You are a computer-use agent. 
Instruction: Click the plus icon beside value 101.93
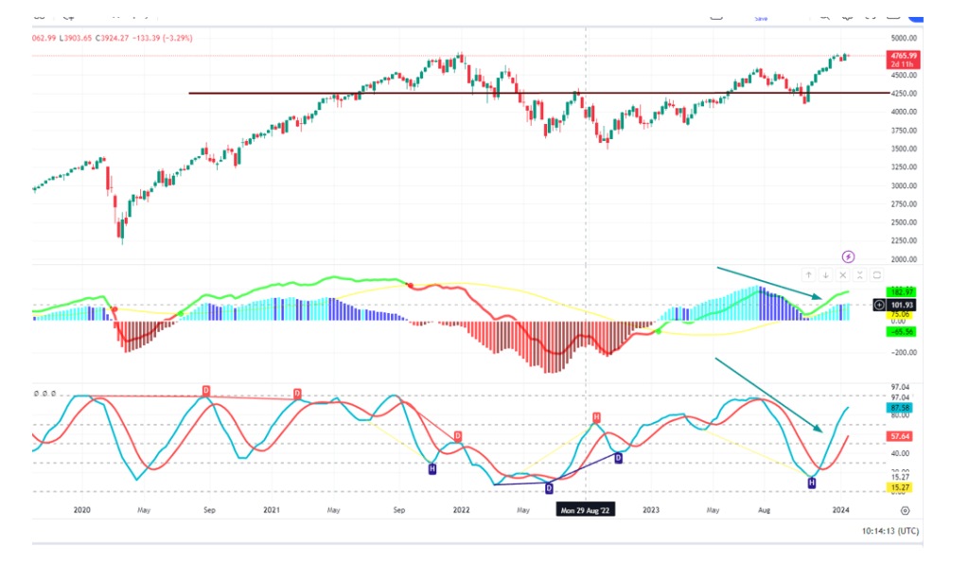[880, 306]
